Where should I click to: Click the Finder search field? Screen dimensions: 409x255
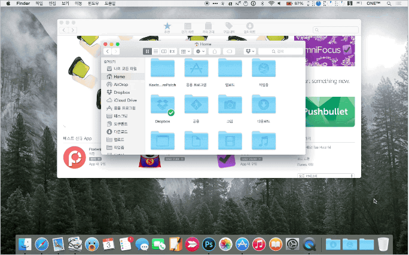point(280,51)
